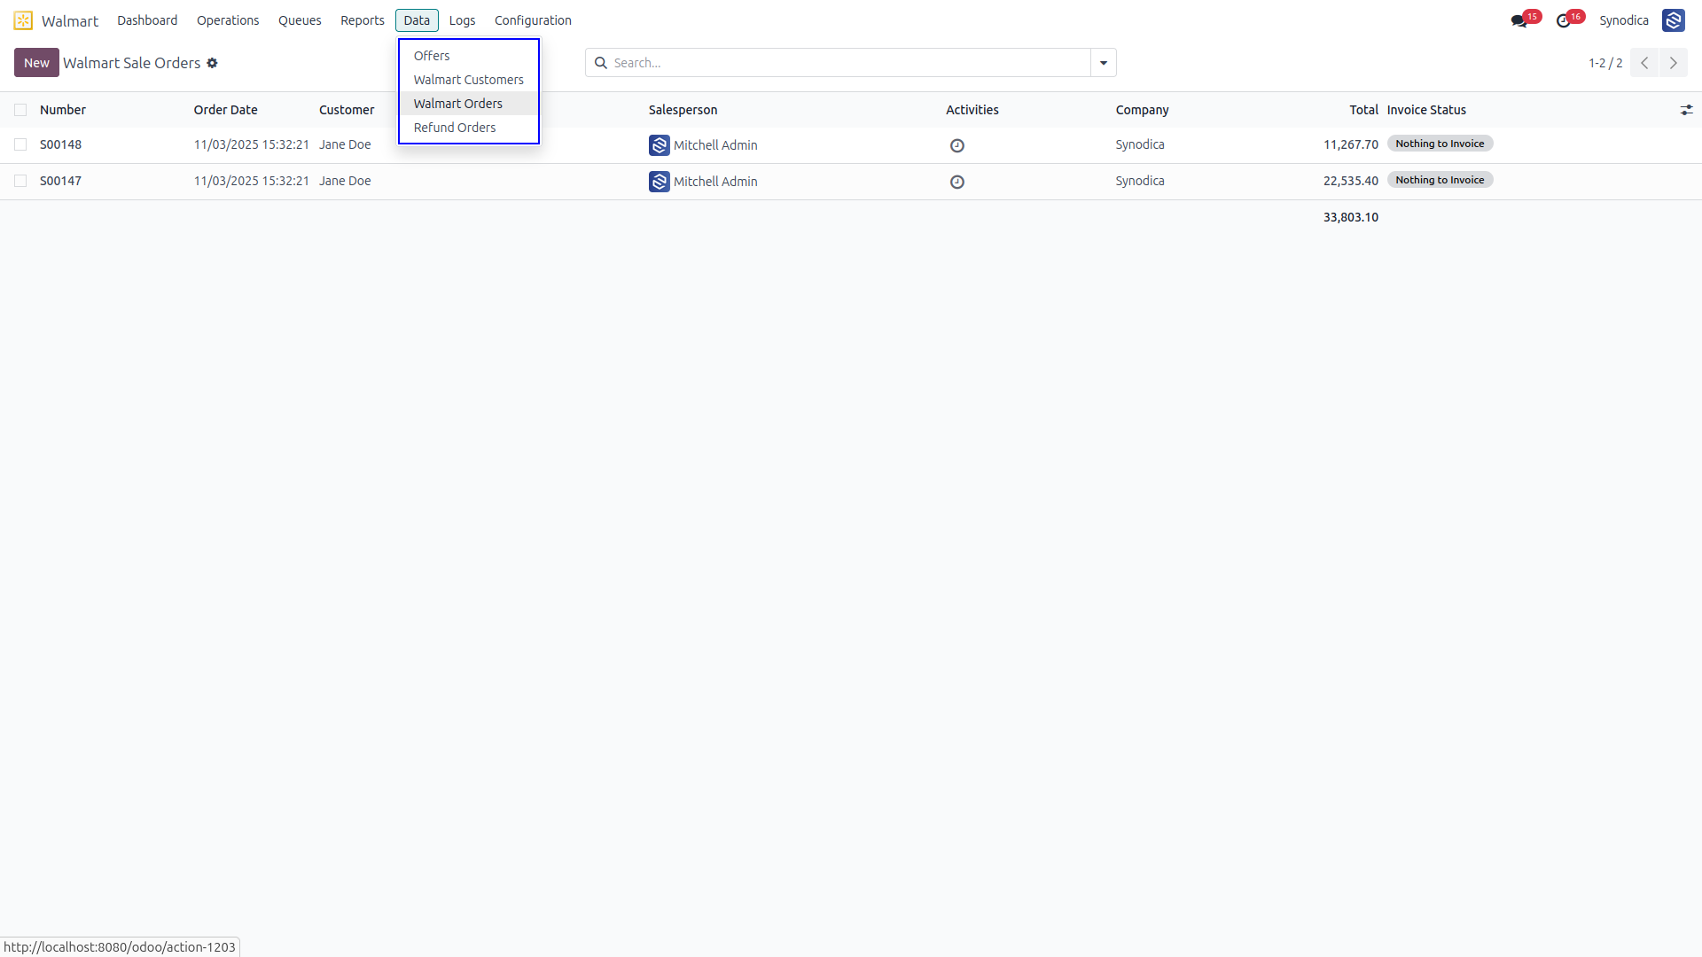The height and width of the screenshot is (957, 1702).
Task: Open the activity clock for order S00148
Action: tap(957, 145)
